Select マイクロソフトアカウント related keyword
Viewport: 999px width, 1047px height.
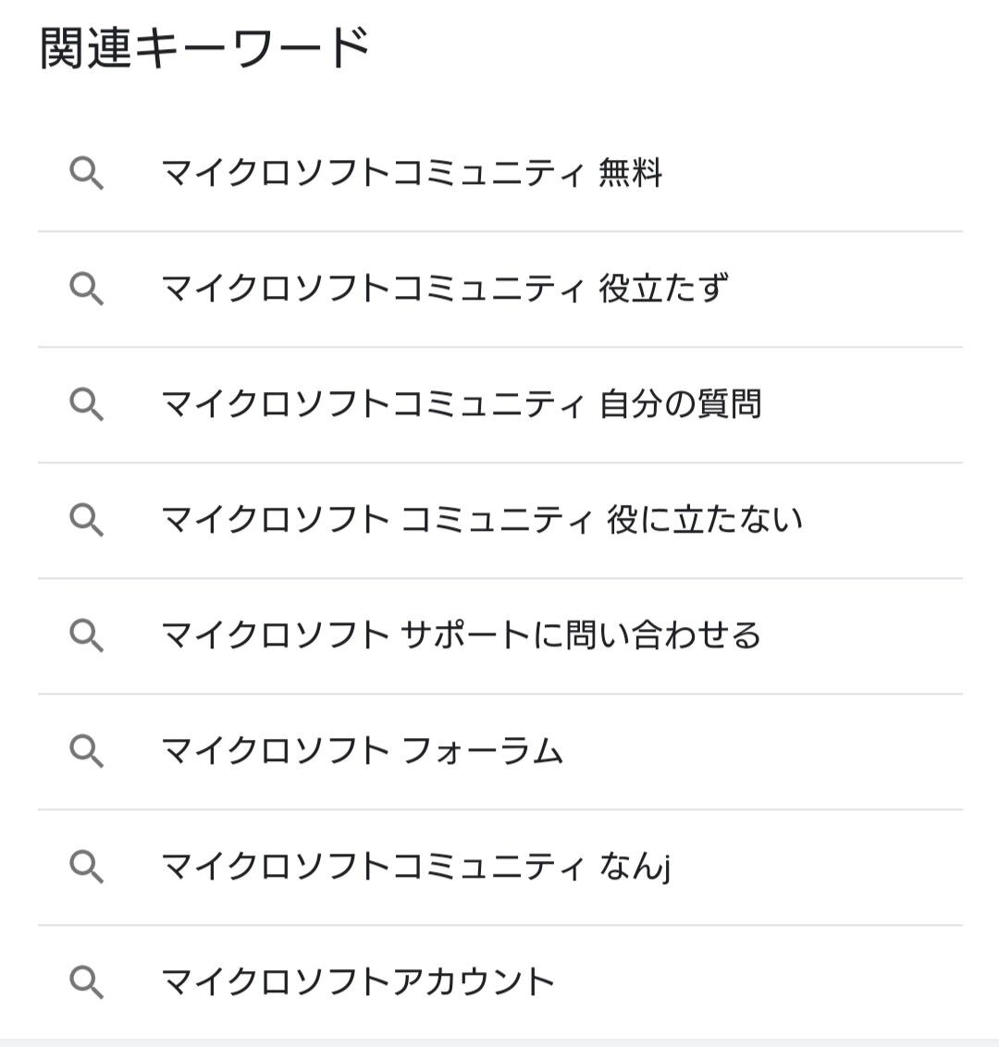point(358,982)
